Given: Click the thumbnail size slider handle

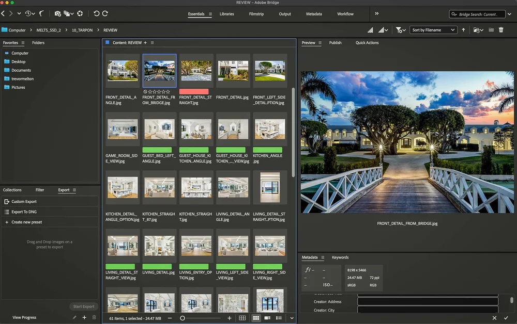Looking at the screenshot, I should point(183,318).
